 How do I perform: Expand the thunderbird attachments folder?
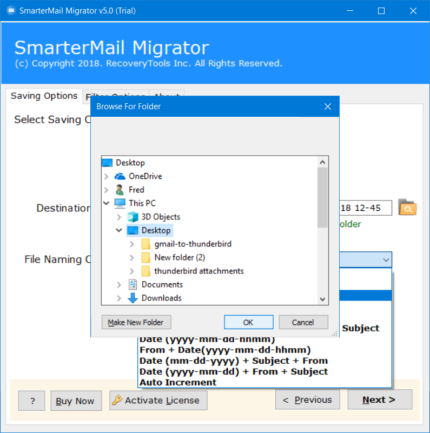(132, 271)
